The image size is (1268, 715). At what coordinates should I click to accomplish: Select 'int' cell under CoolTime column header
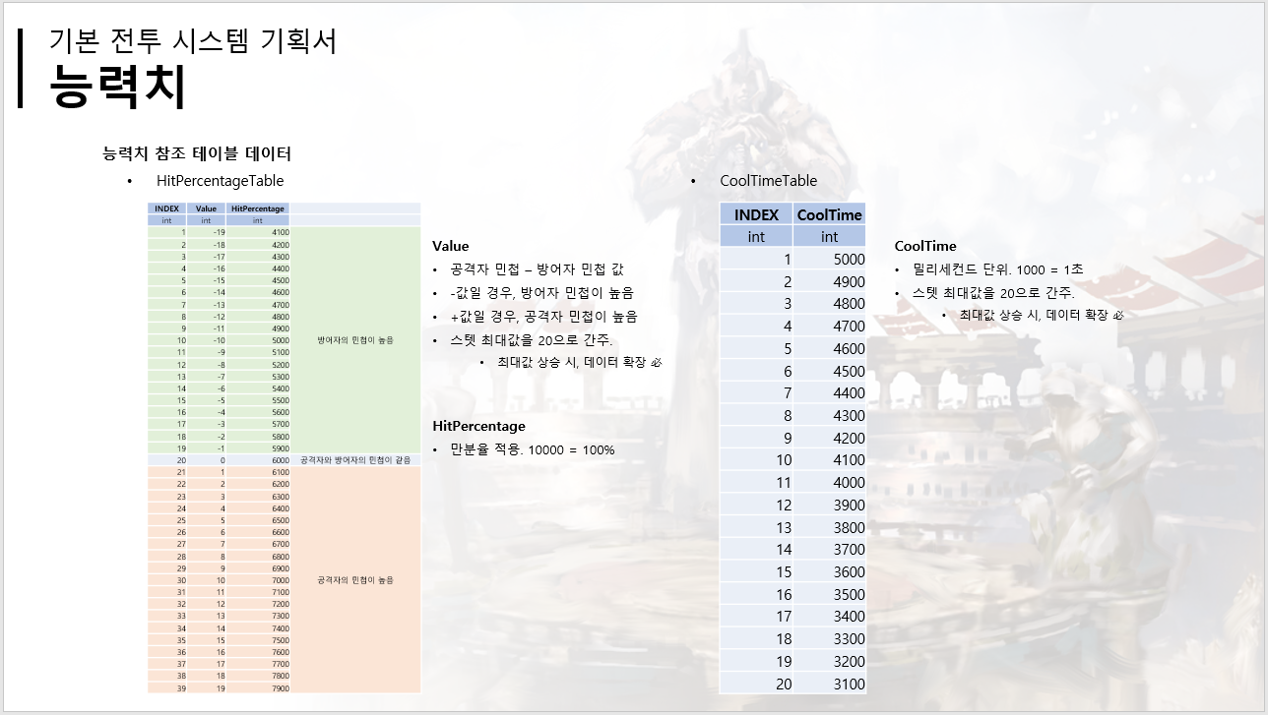pos(830,236)
